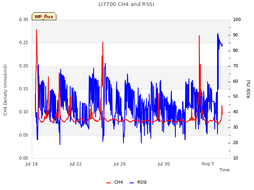Click the WP_flux annotation label
Image resolution: width=254 pixels, height=190 pixels.
[44, 16]
